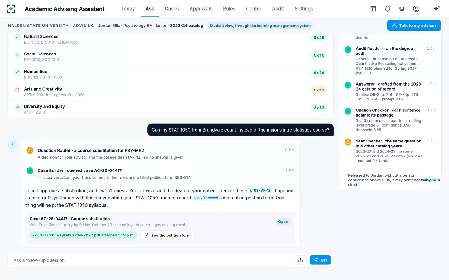Open the Audit tab

click(x=278, y=9)
